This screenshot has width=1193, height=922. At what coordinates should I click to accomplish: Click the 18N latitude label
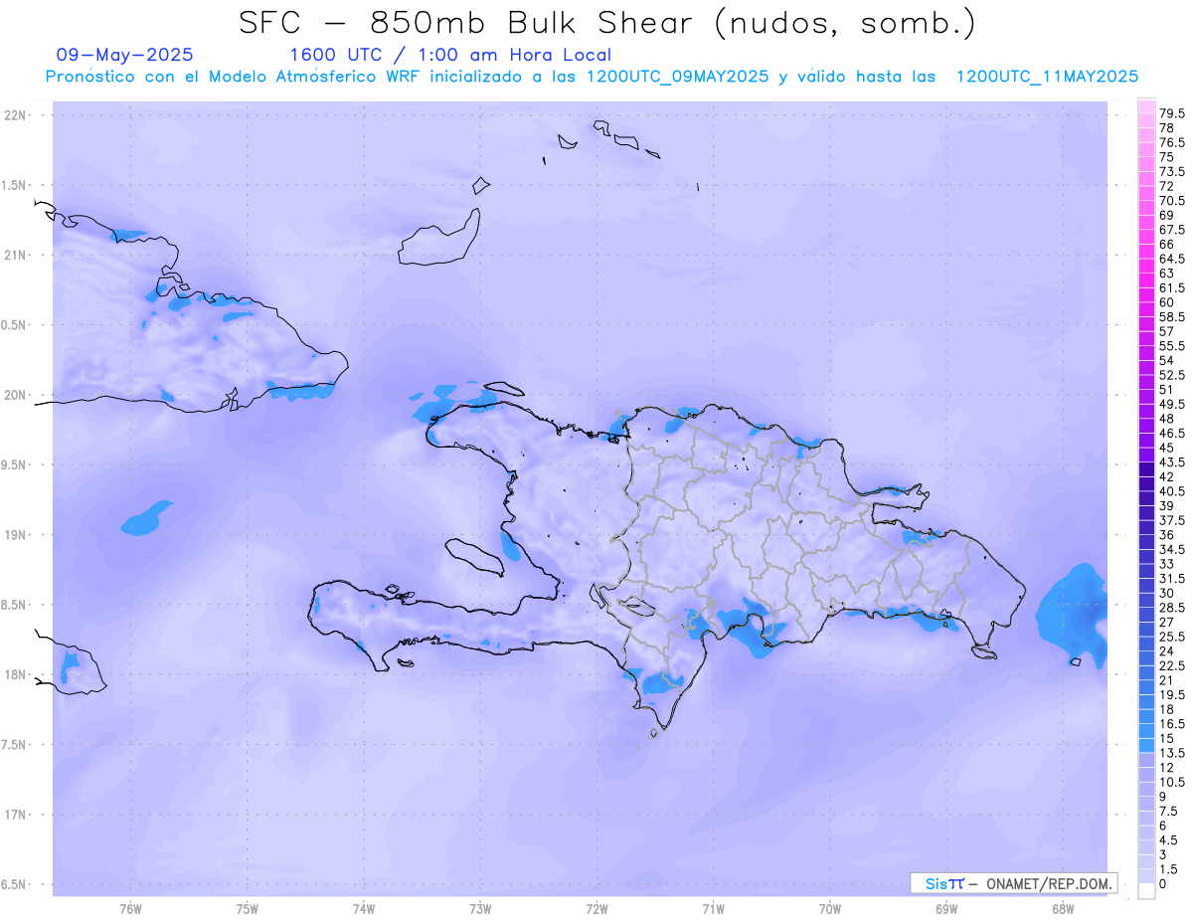click(16, 674)
